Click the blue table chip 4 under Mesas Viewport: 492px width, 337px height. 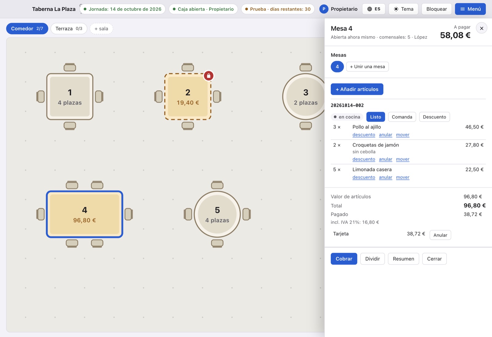pyautogui.click(x=337, y=67)
